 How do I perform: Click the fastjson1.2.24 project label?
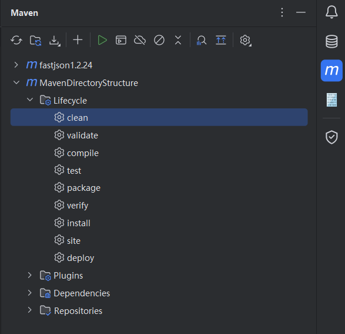66,65
